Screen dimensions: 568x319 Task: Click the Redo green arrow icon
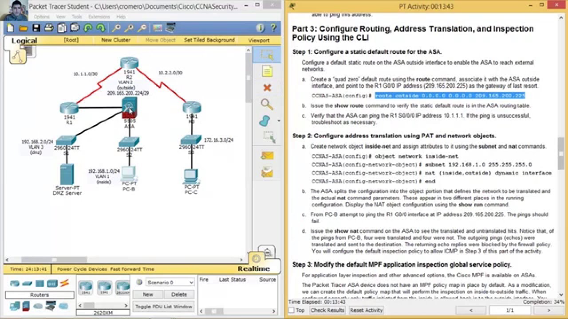coord(101,28)
